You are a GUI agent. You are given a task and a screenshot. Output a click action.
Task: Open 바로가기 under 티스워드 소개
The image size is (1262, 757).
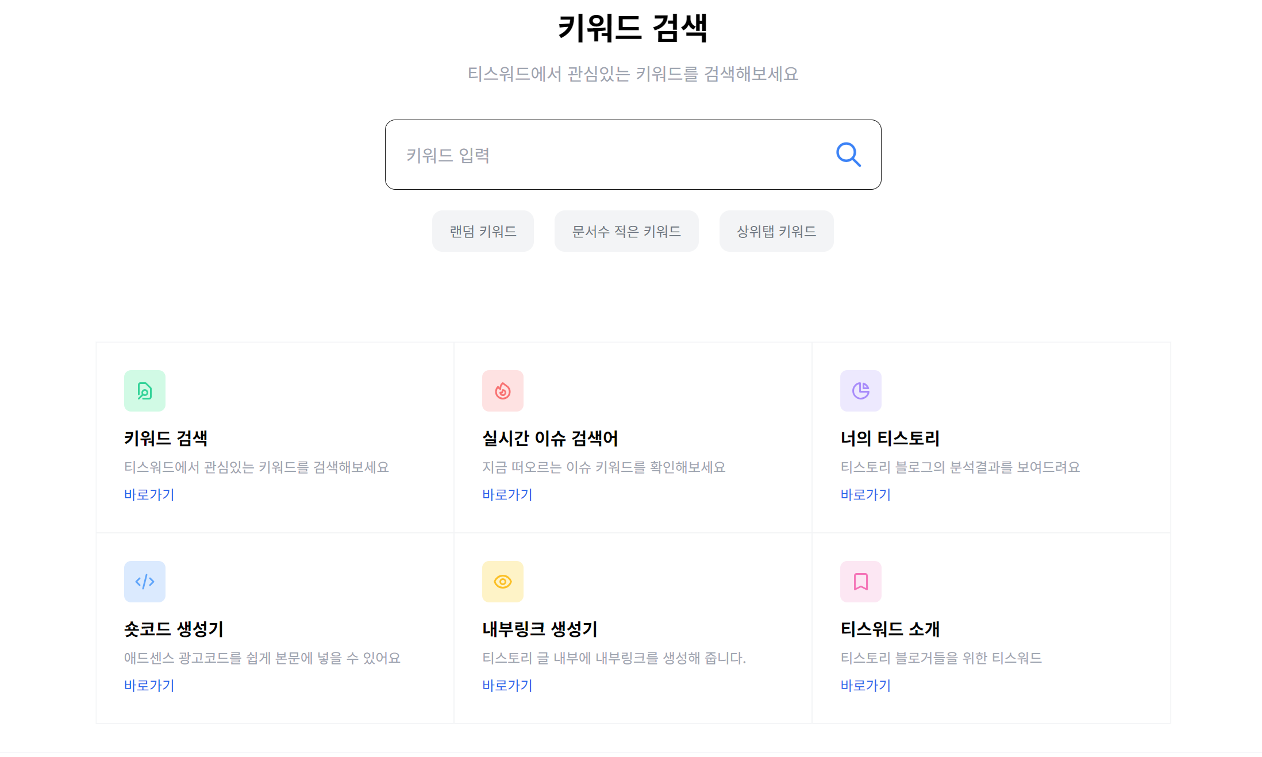point(865,685)
